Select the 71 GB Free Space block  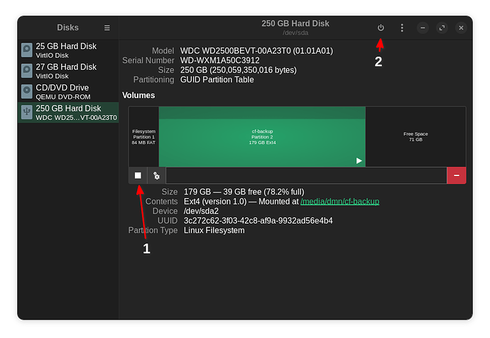click(x=415, y=137)
